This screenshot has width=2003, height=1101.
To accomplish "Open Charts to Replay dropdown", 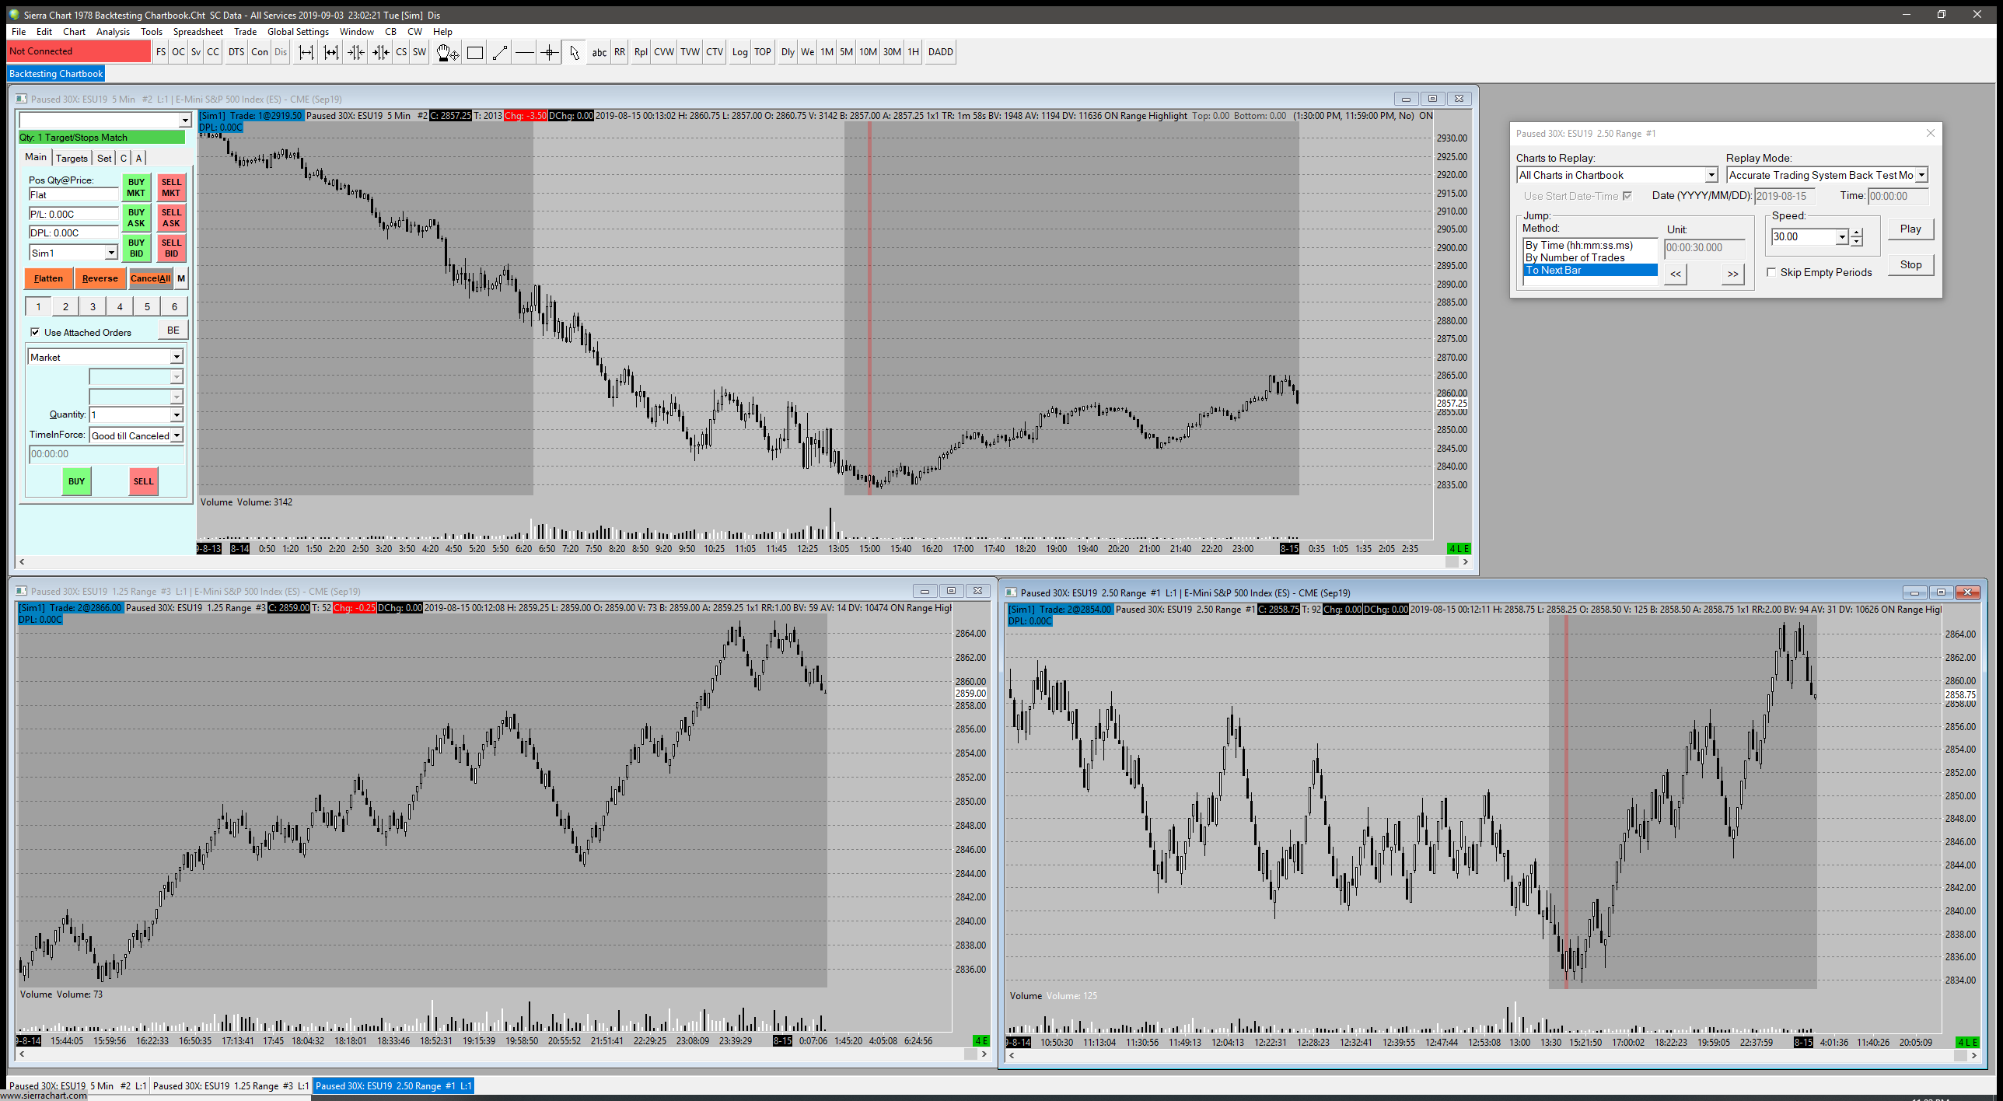I will pos(1711,175).
